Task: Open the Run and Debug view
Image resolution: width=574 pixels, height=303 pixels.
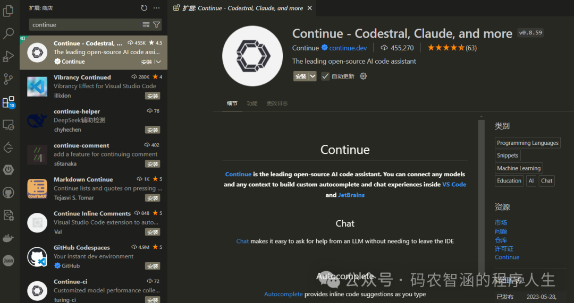Action: click(8, 56)
